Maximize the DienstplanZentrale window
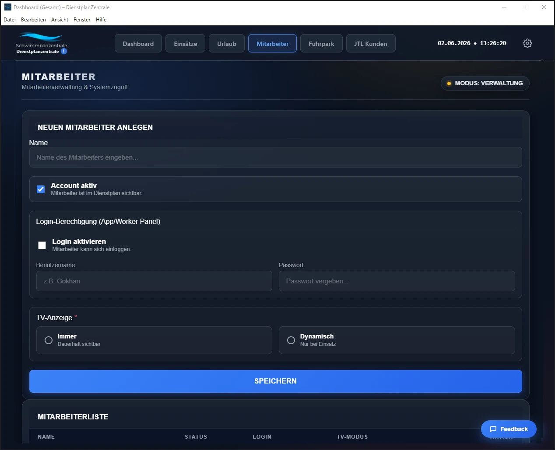Image resolution: width=555 pixels, height=450 pixels. [x=524, y=7]
